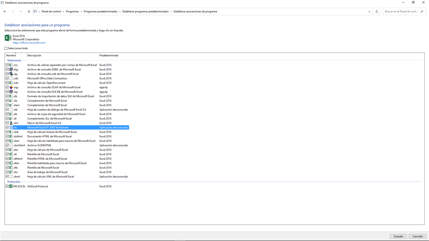Screen dimensions: 429x241
Task: Click the .xlthtml template icon
Action: [11, 159]
